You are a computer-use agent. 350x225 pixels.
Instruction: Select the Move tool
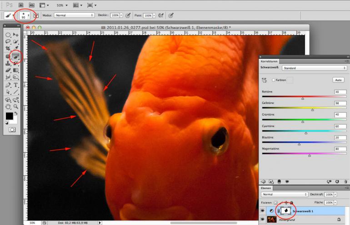15,35
